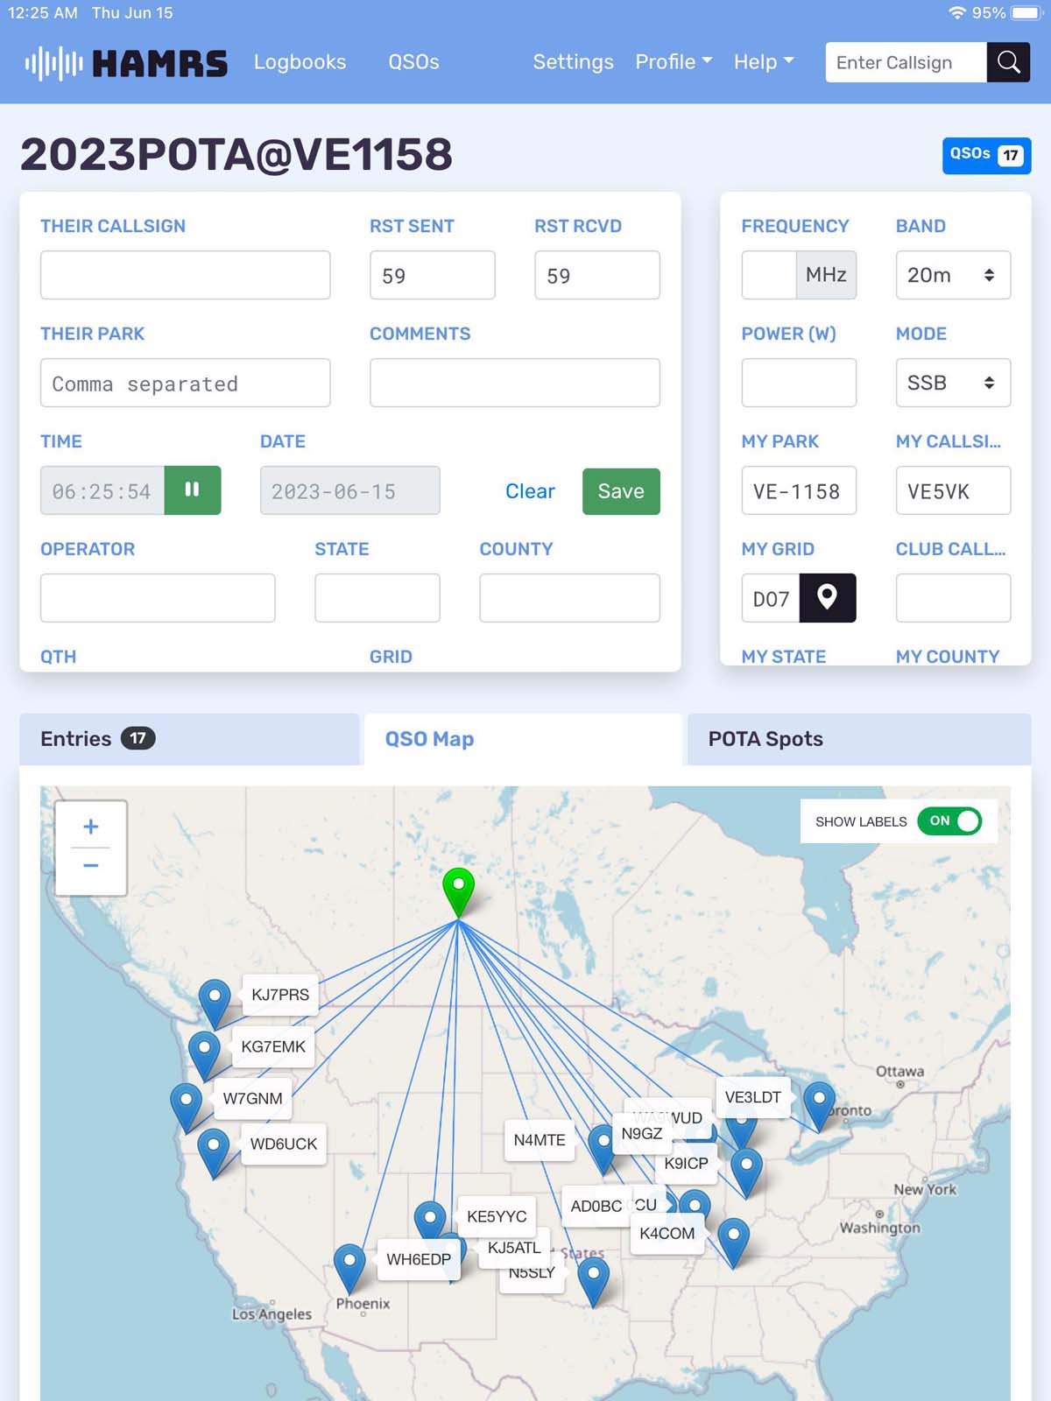Open QSOs in the navigation bar

[413, 62]
